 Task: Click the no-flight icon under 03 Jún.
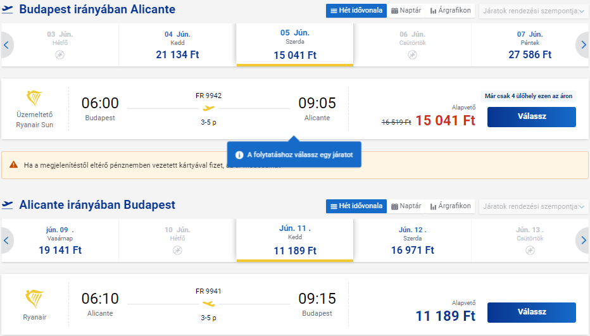coord(60,55)
